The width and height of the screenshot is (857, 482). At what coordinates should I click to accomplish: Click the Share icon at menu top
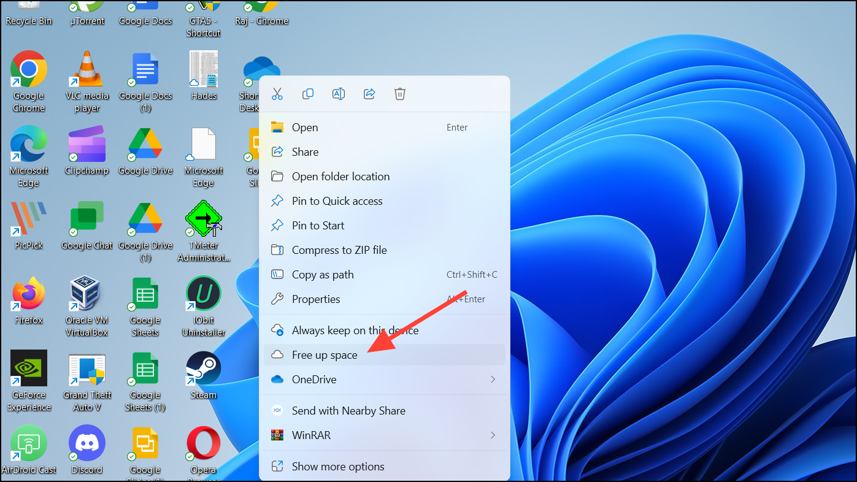tap(369, 93)
